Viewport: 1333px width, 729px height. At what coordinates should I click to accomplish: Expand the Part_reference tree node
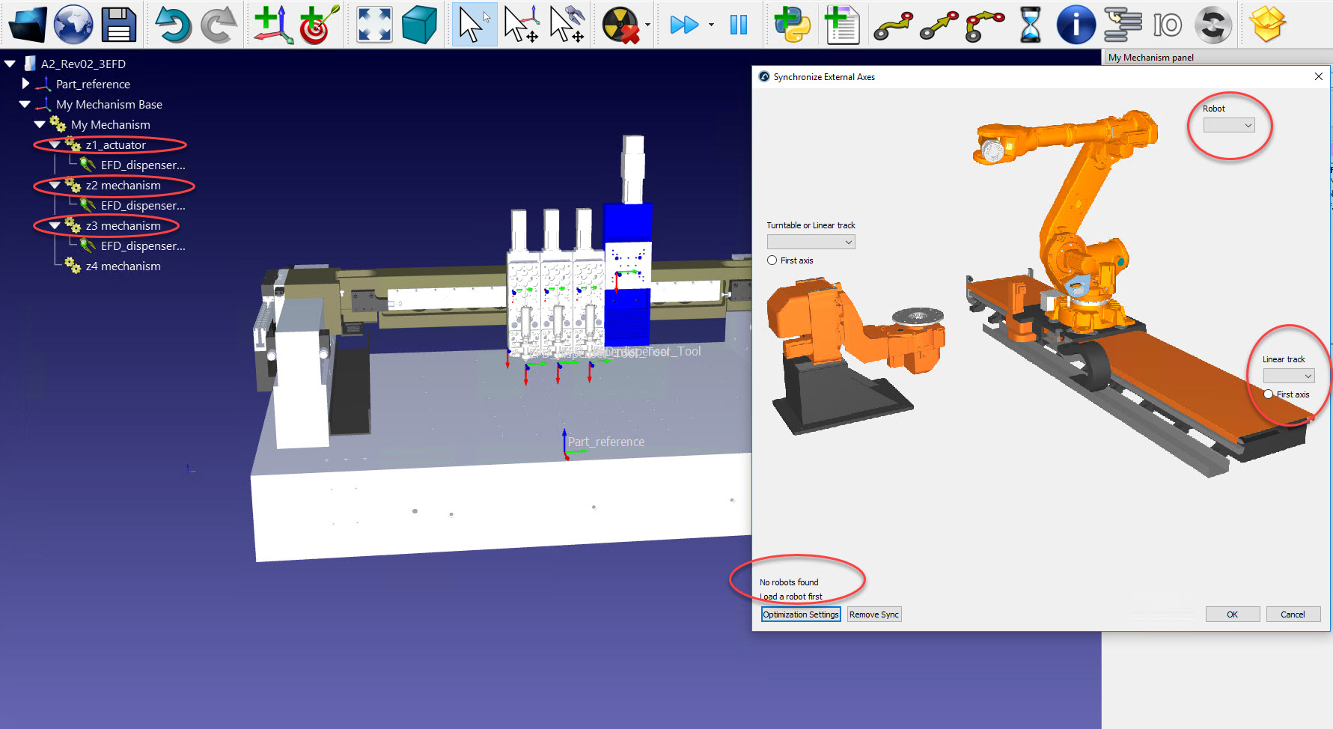click(x=25, y=84)
